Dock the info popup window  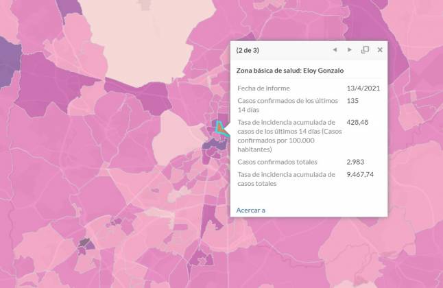pyautogui.click(x=365, y=50)
